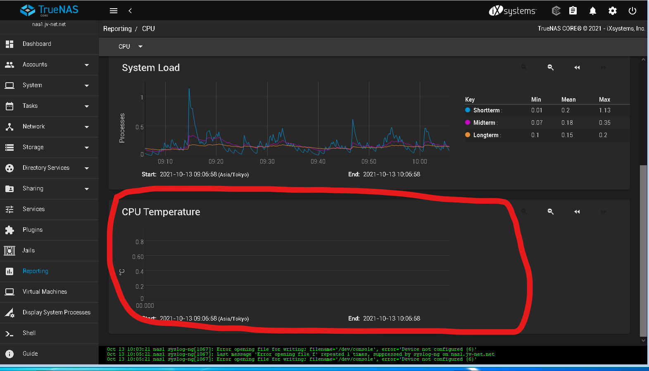The height and width of the screenshot is (371, 649).
Task: Expand the Network menu
Action: click(x=49, y=126)
